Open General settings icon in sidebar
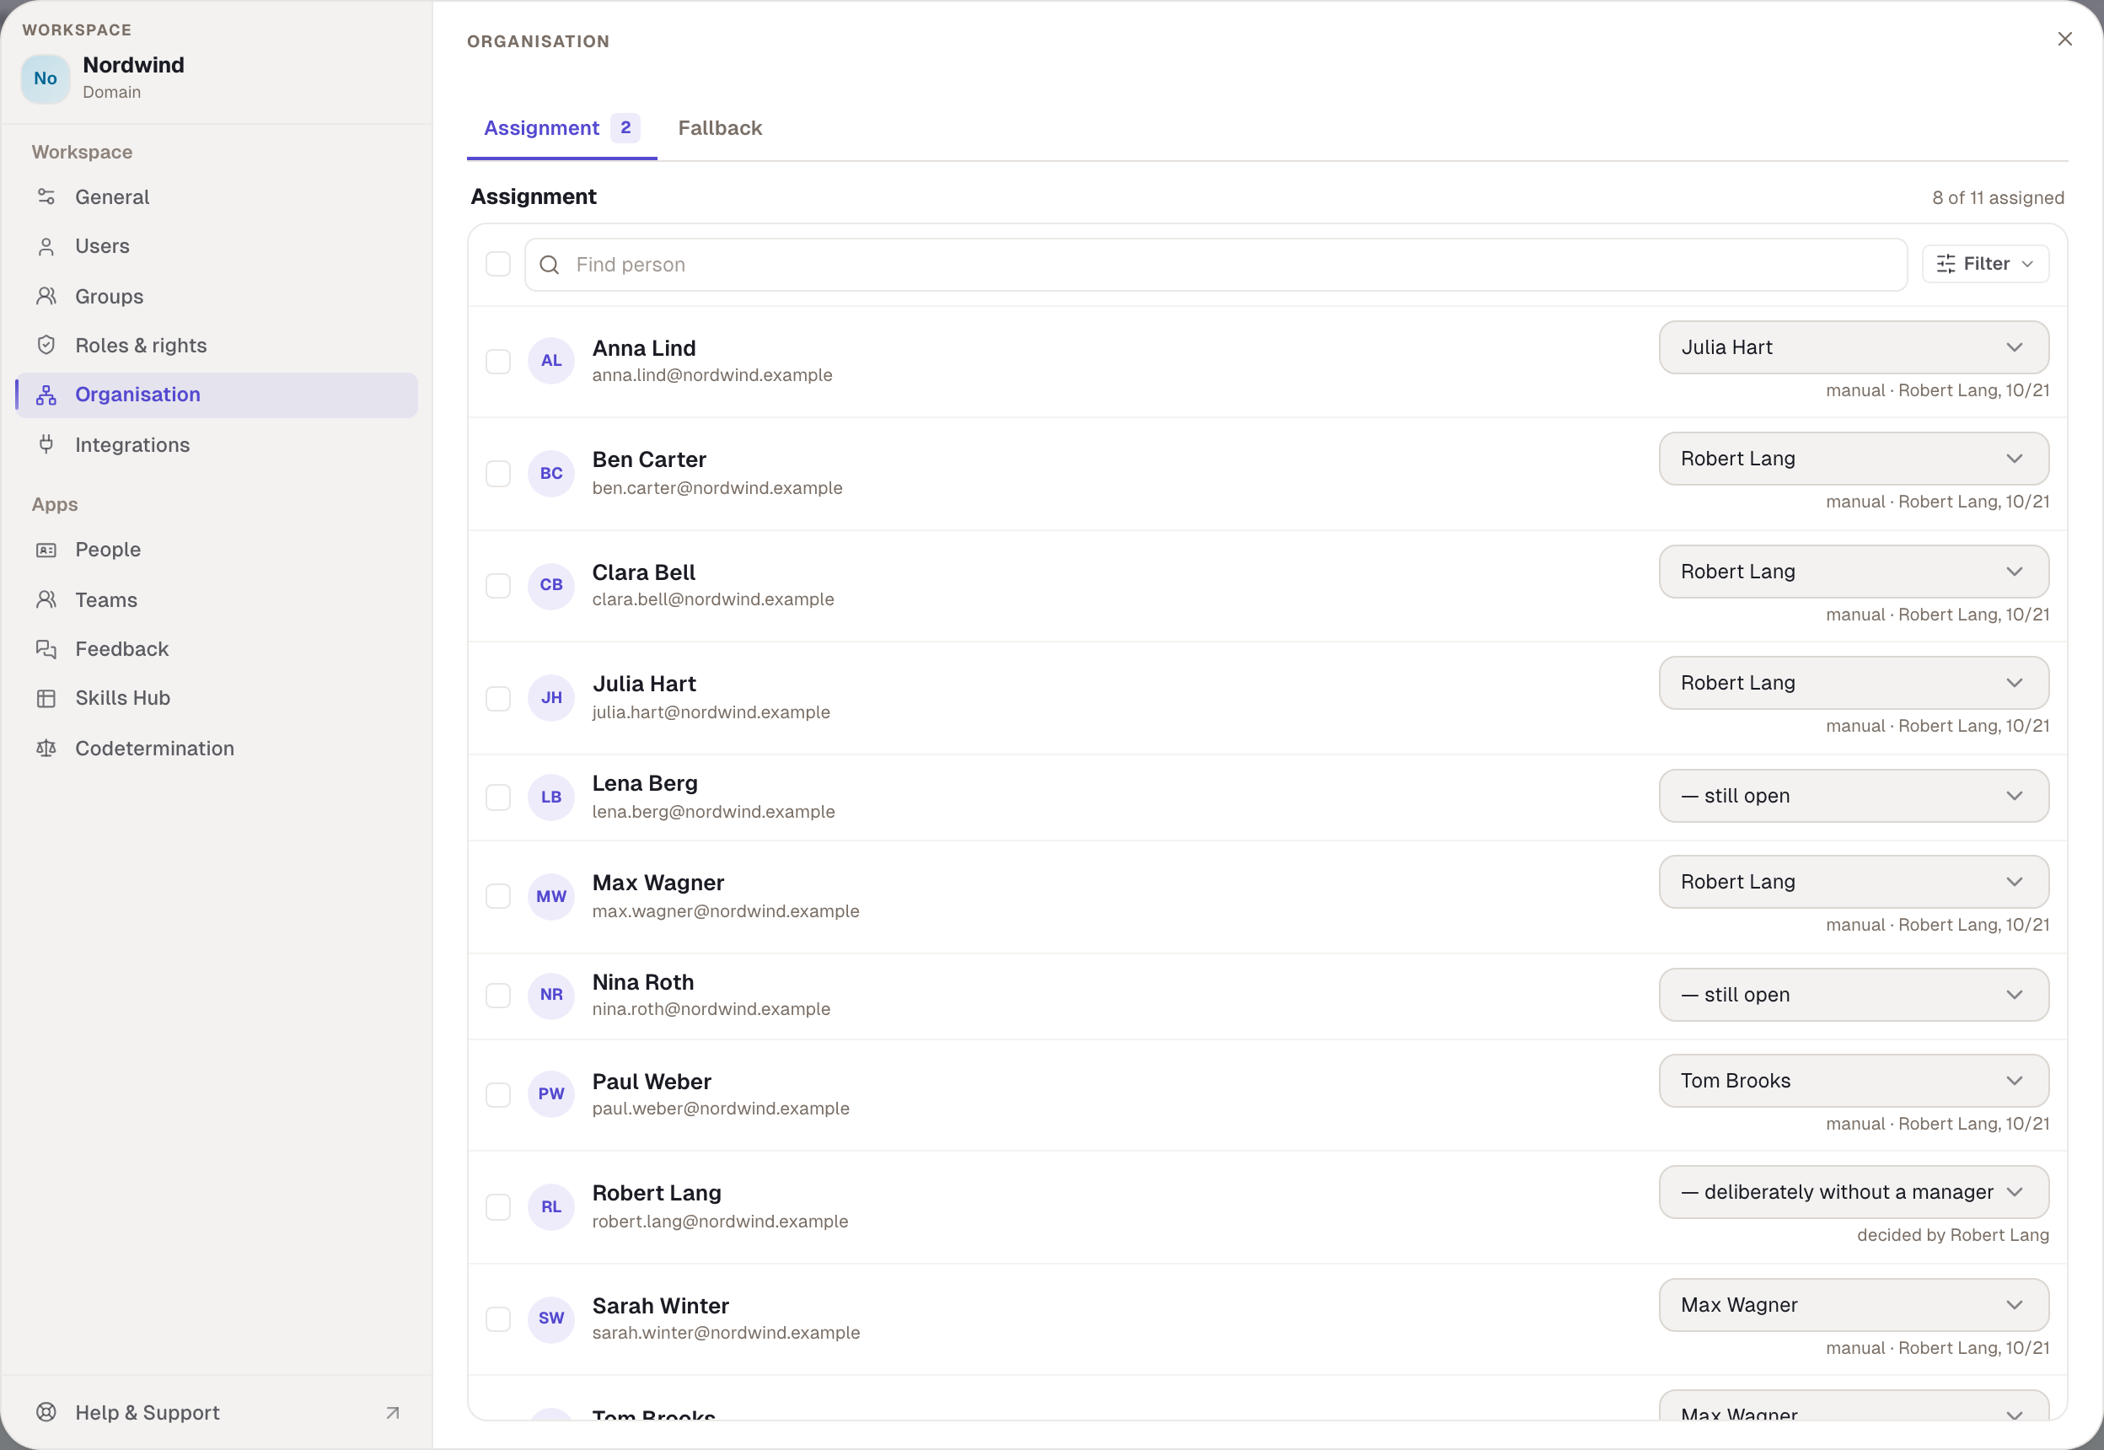2104x1450 pixels. pos(46,197)
